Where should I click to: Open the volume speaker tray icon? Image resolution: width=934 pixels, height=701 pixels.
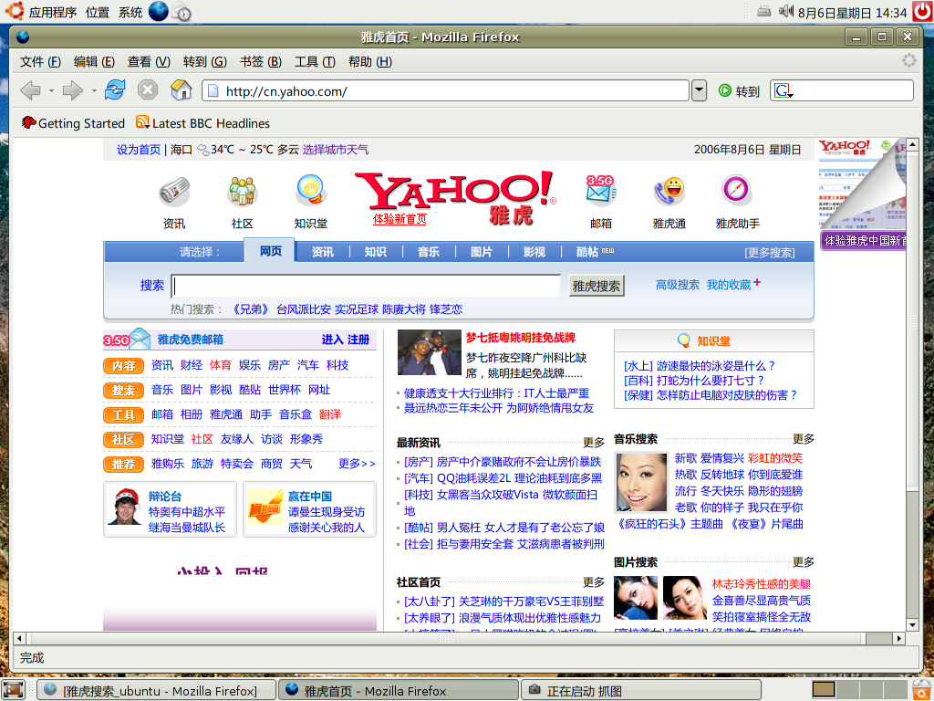[x=786, y=11]
